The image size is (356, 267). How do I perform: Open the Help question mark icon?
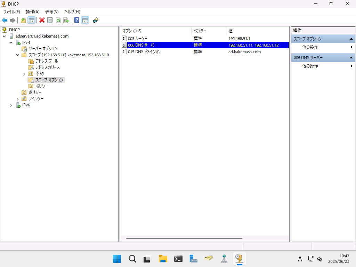pyautogui.click(x=77, y=21)
